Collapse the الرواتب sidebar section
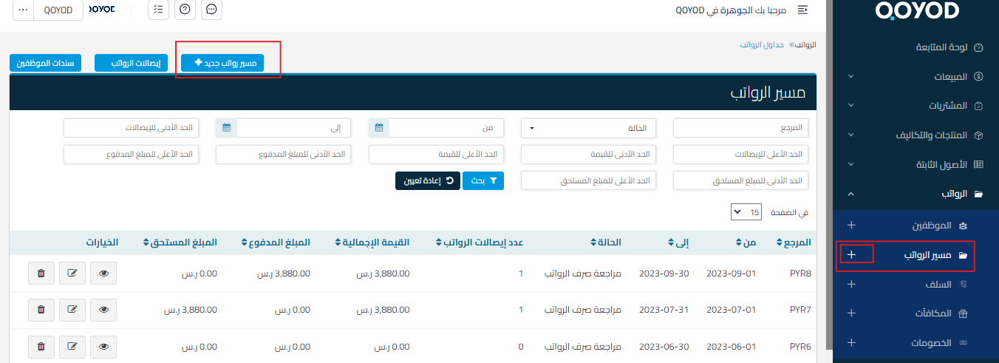This screenshot has width=999, height=363. point(916,194)
